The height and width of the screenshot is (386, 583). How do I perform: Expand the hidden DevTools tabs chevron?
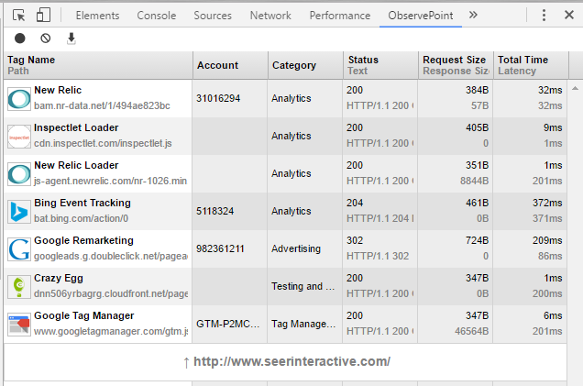coord(473,16)
